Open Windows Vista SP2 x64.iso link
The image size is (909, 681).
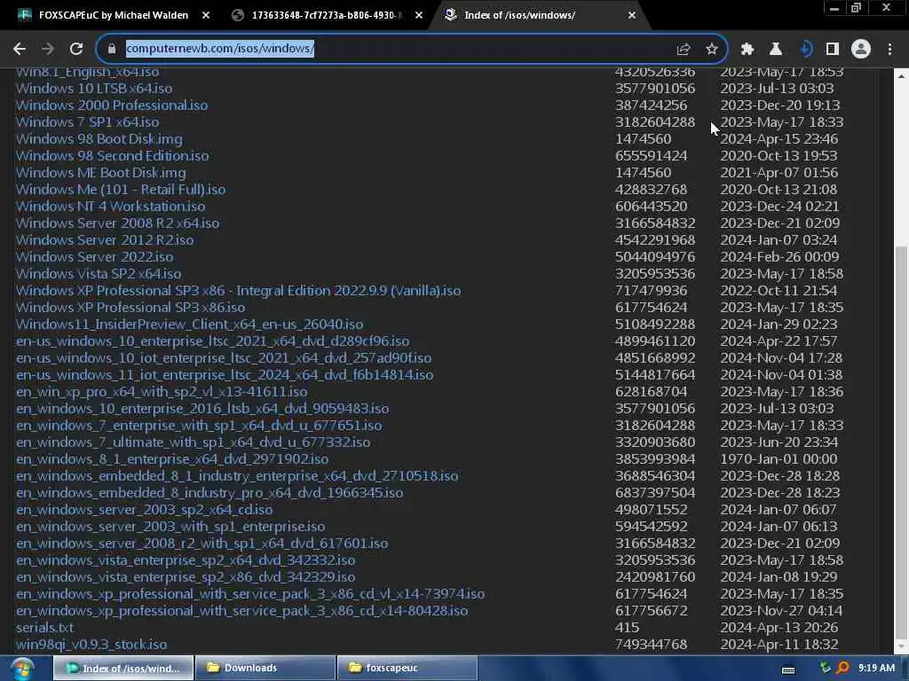99,273
